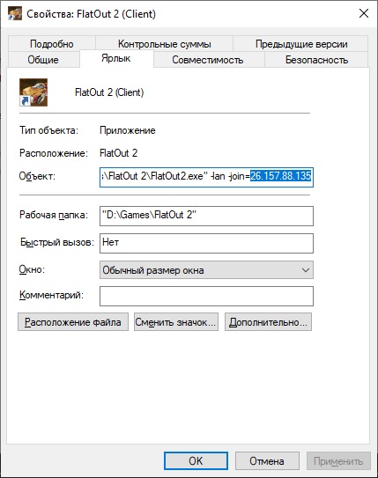This screenshot has width=378, height=478.
Task: Close the properties dialog
Action: click(364, 13)
